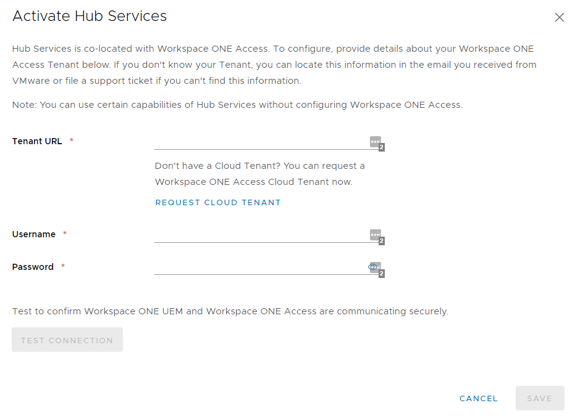Click the Save button
Screen dimensions: 575x416
(x=539, y=399)
